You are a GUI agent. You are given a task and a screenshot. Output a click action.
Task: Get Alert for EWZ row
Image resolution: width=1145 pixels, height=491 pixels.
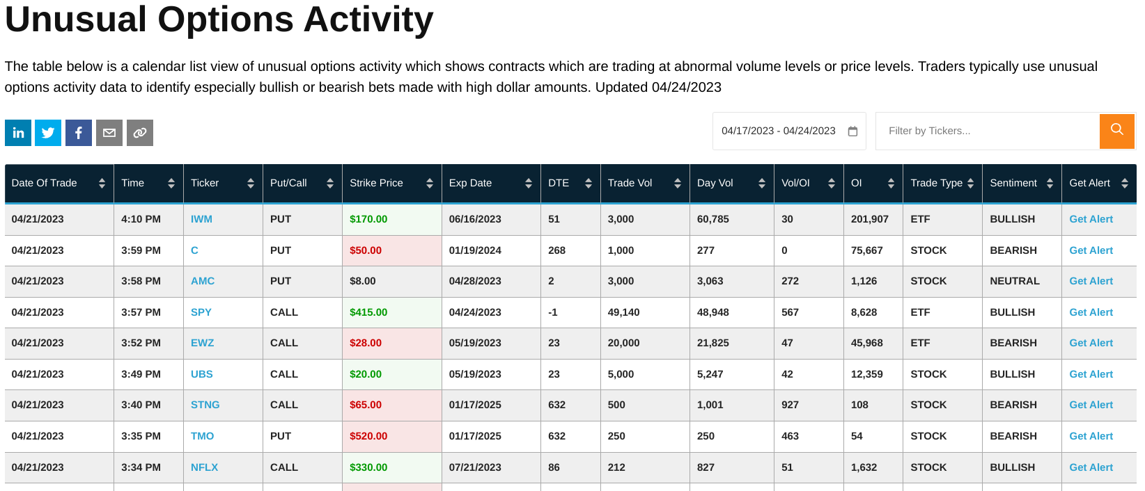pos(1091,343)
